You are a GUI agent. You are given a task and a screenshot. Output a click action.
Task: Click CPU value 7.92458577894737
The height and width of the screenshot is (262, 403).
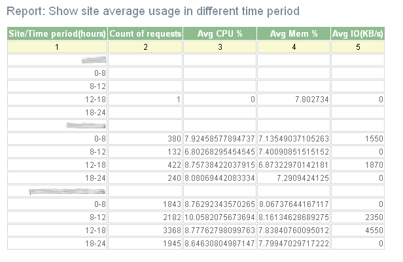pyautogui.click(x=220, y=139)
